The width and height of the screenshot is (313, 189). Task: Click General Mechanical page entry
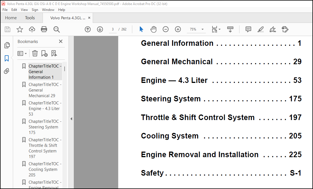[x=221, y=62]
